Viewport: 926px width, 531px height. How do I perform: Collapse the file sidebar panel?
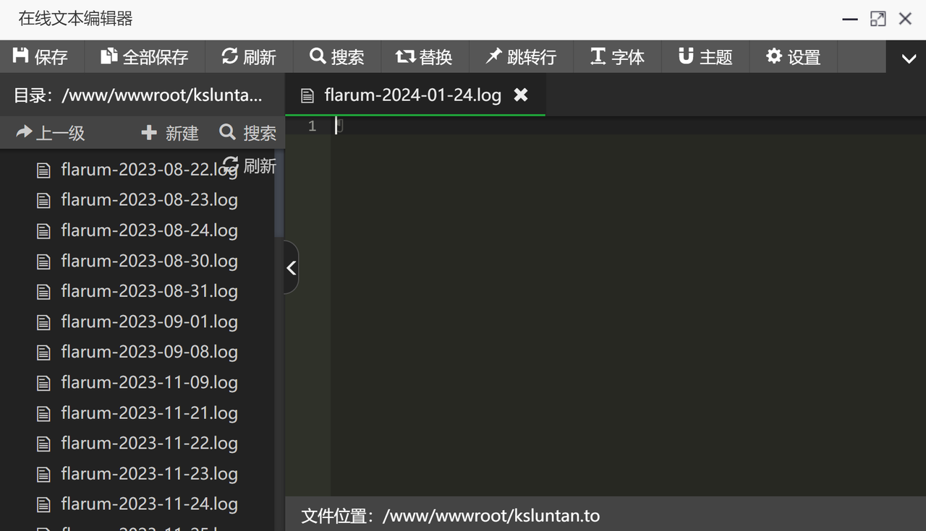click(x=291, y=267)
